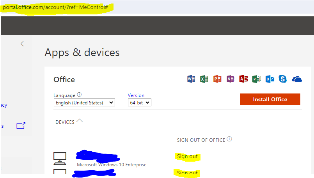Click the OneDrive cloud icon
Viewport: 314px width, 178px height.
(297, 79)
